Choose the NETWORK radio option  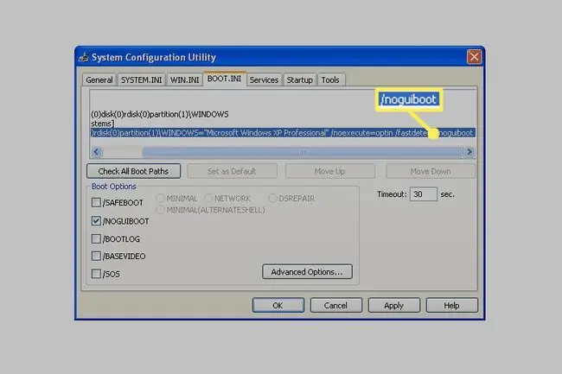click(x=208, y=199)
